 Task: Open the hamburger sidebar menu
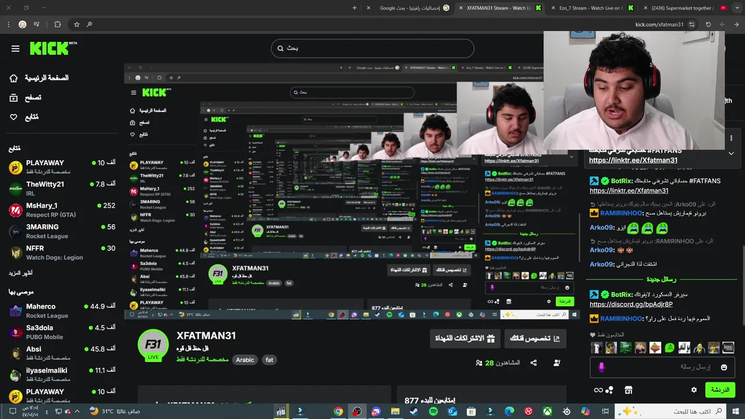15,48
